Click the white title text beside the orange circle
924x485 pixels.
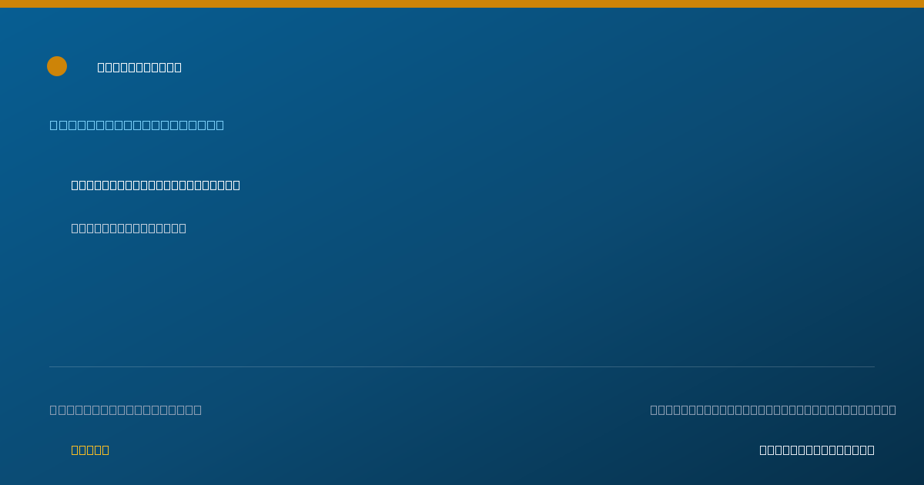139,67
